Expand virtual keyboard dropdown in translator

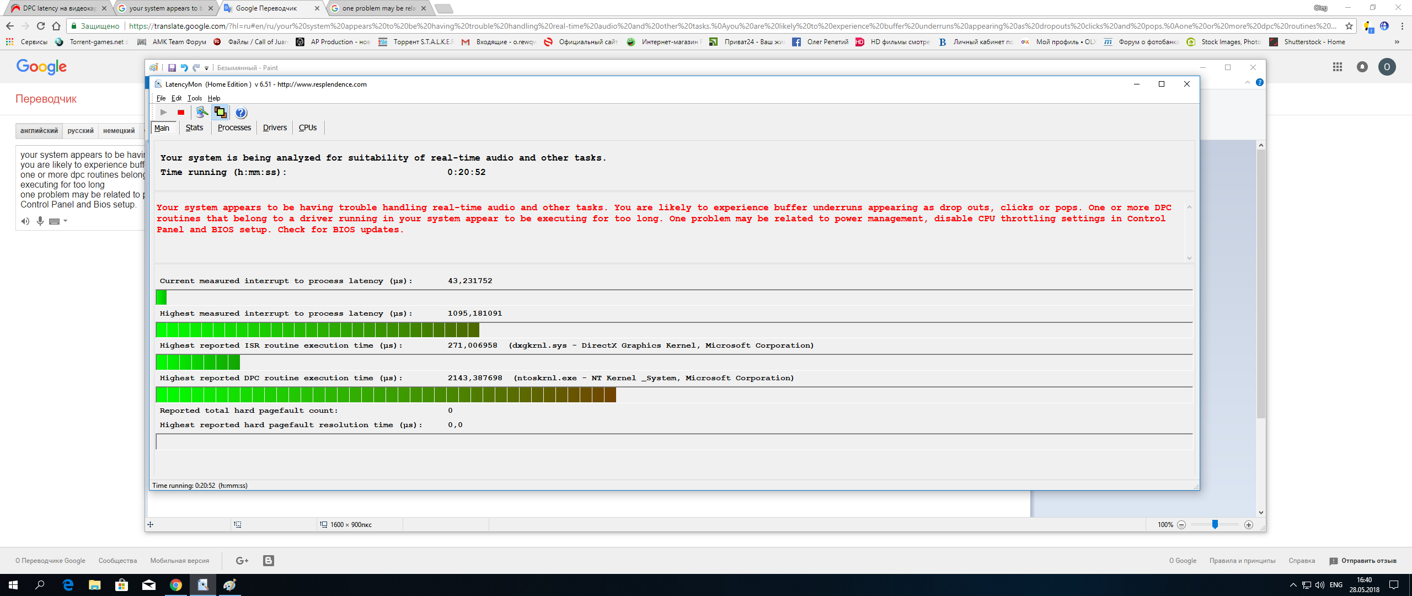65,221
